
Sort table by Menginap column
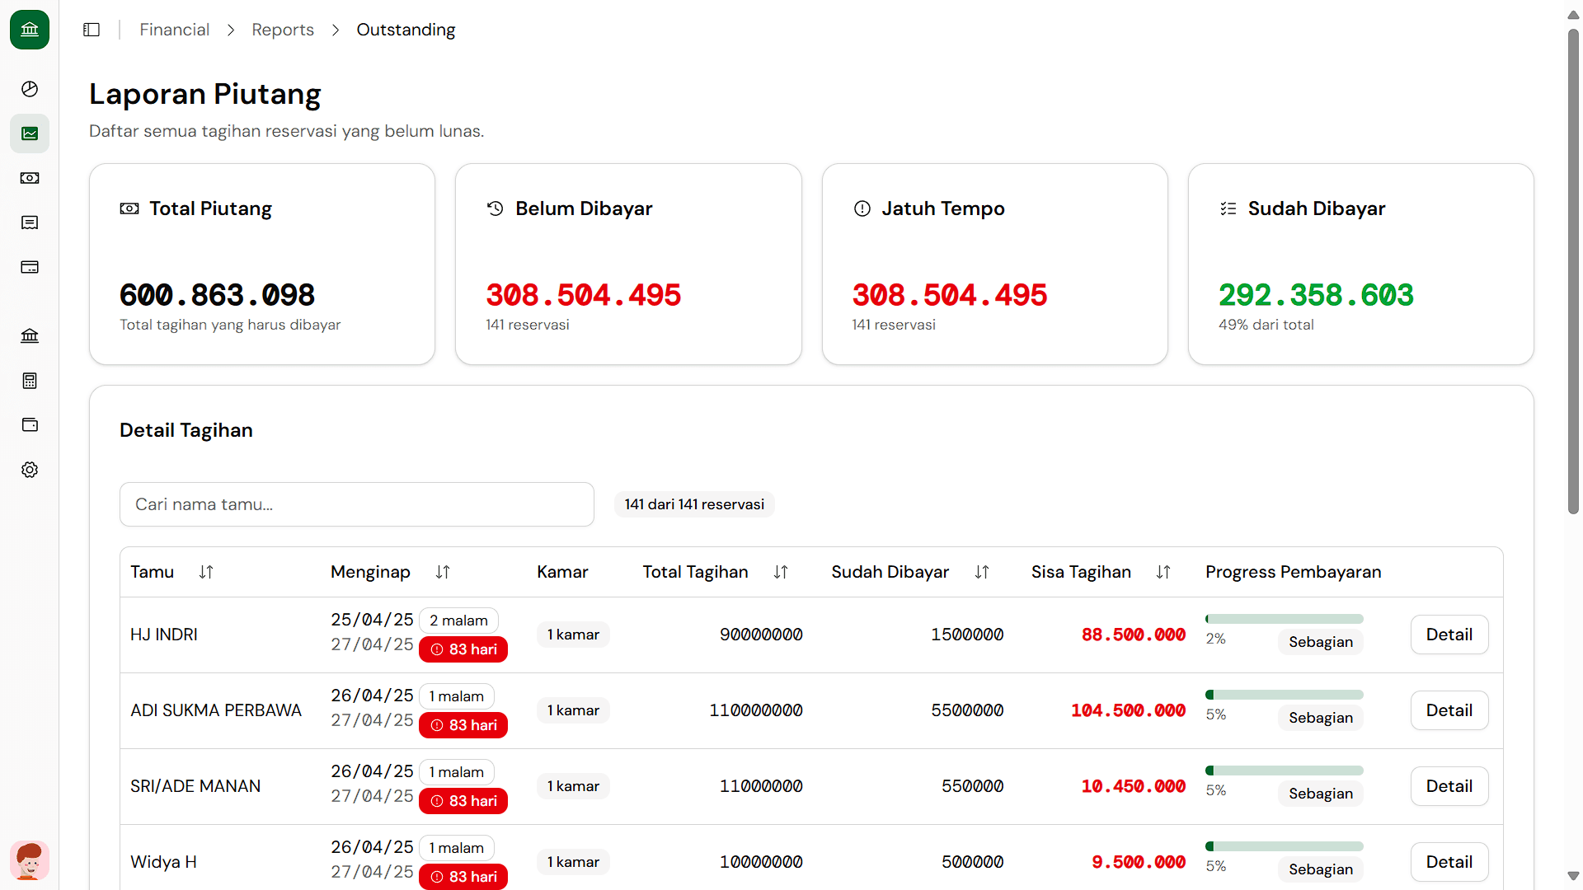(x=443, y=572)
